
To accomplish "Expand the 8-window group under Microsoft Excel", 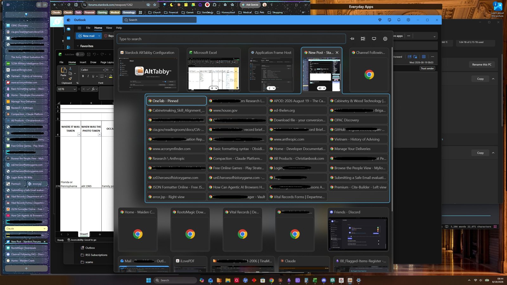I will [214, 88].
